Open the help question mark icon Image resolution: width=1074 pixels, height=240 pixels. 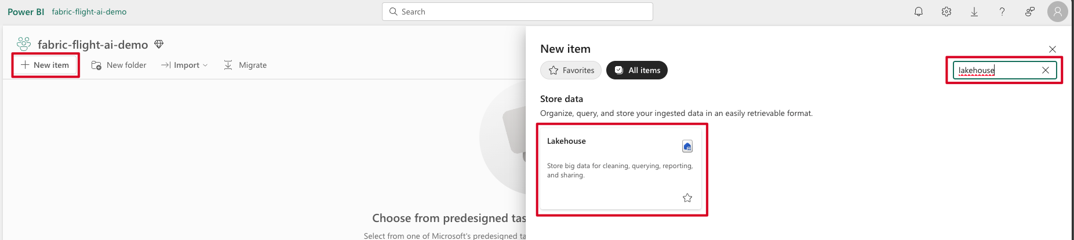point(1002,12)
